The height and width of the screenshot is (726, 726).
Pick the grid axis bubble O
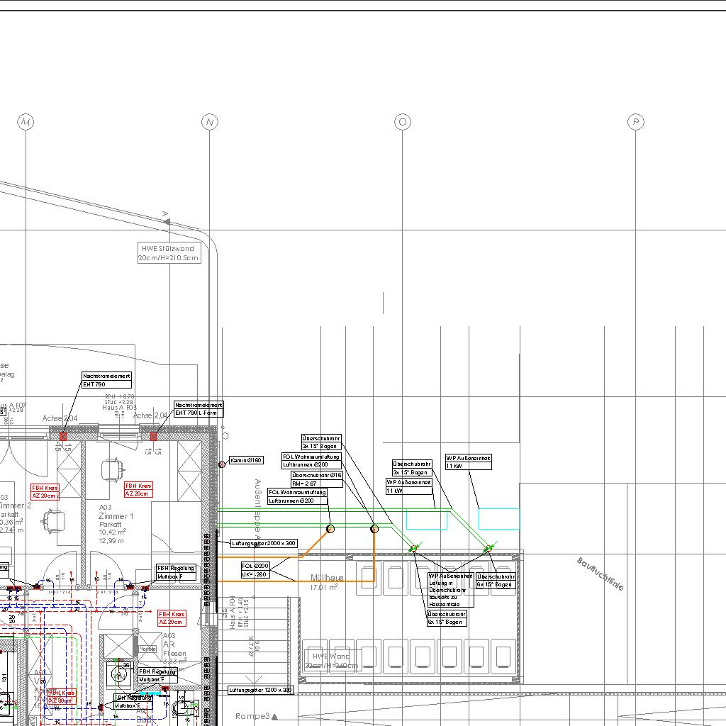[x=403, y=123]
